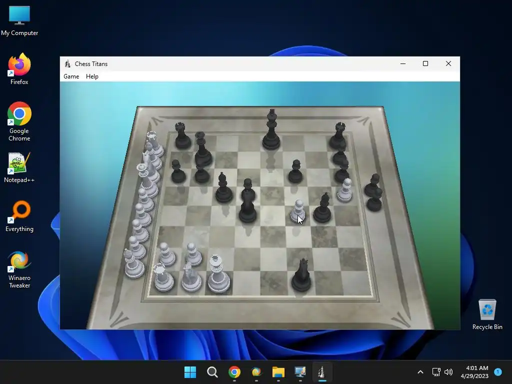Minimize the Chess Titans window

(x=403, y=63)
